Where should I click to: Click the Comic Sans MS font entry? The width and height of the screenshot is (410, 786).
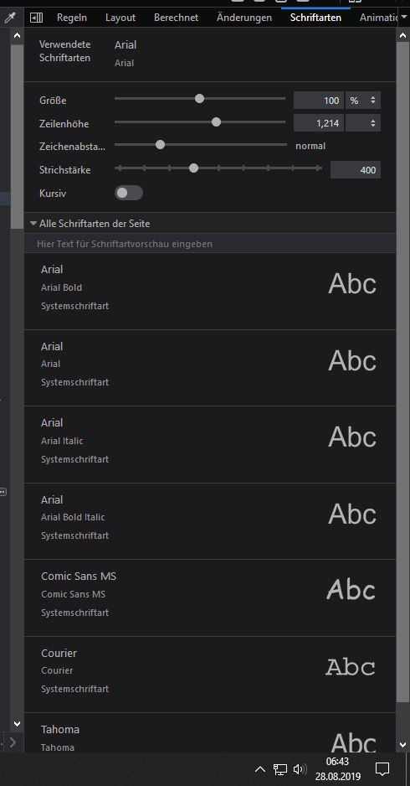210,598
